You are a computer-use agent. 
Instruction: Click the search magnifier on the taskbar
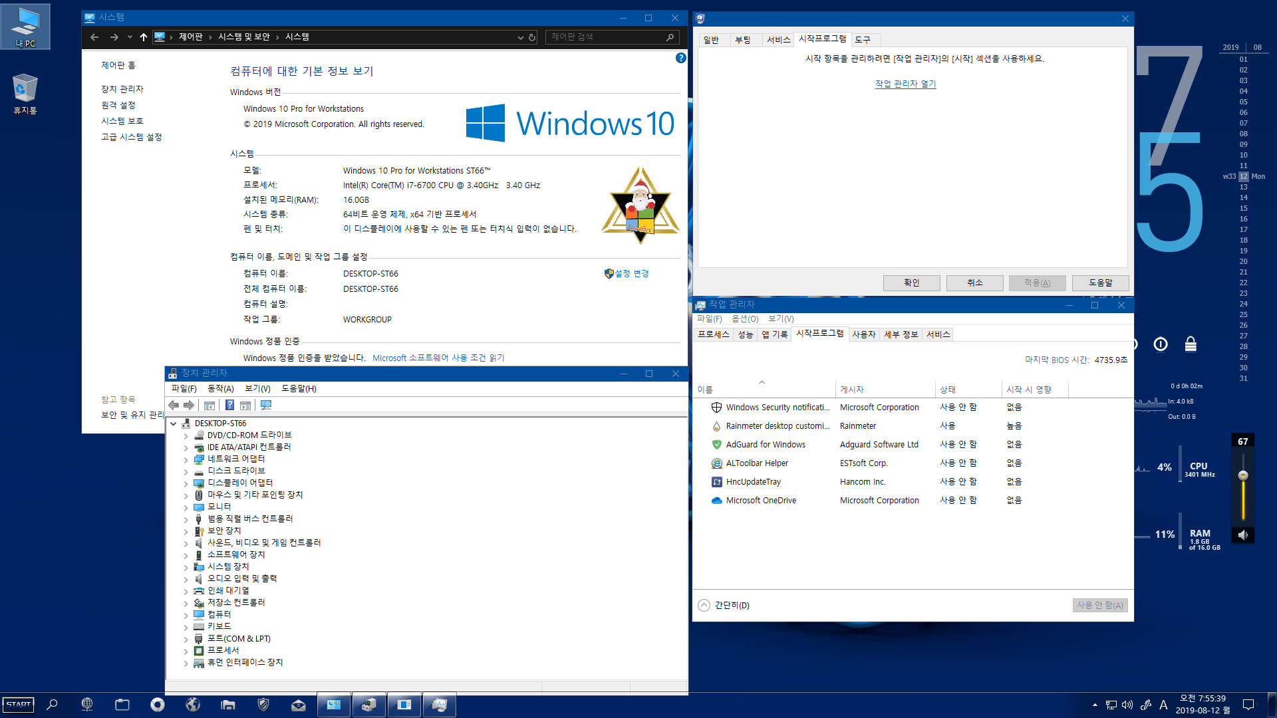click(52, 705)
